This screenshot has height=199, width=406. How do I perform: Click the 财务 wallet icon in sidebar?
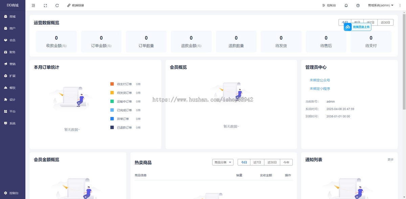click(x=6, y=52)
